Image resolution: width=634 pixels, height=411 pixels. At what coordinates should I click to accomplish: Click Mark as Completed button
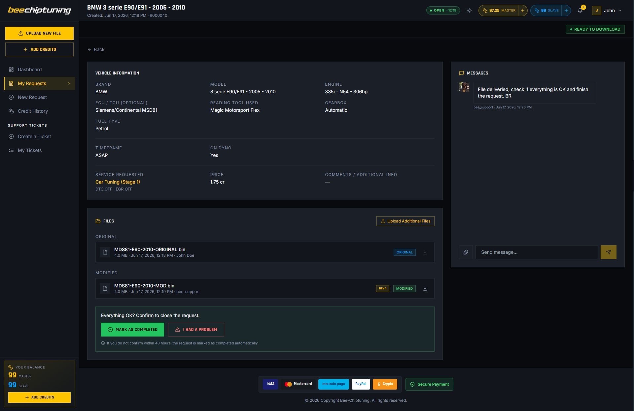132,330
